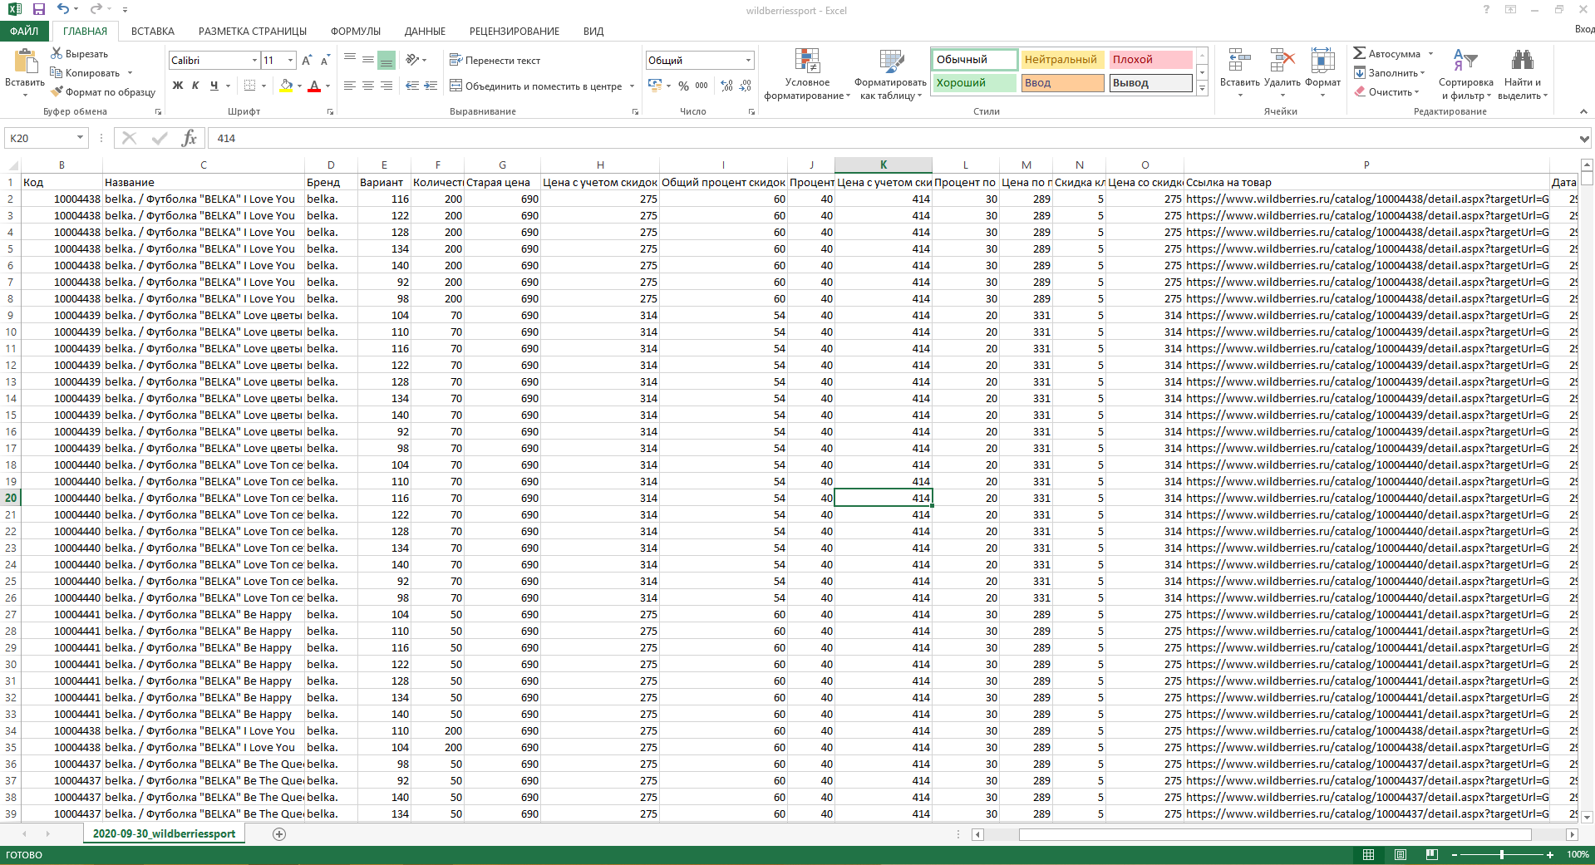The image size is (1595, 865).
Task: Click the Delete cells (Удалить) icon
Action: 1282,60
